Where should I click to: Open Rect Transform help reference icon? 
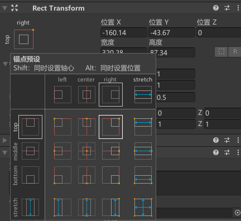[x=216, y=8]
